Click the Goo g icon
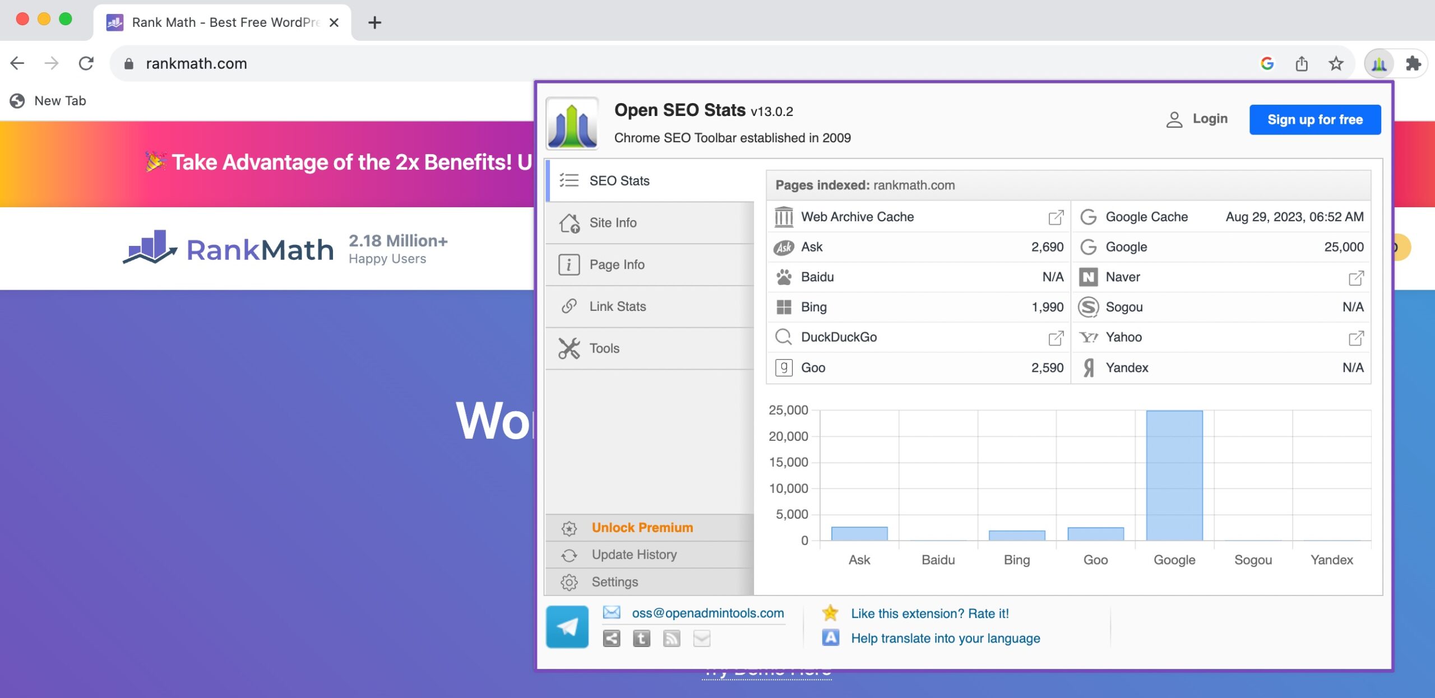1435x698 pixels. point(784,367)
